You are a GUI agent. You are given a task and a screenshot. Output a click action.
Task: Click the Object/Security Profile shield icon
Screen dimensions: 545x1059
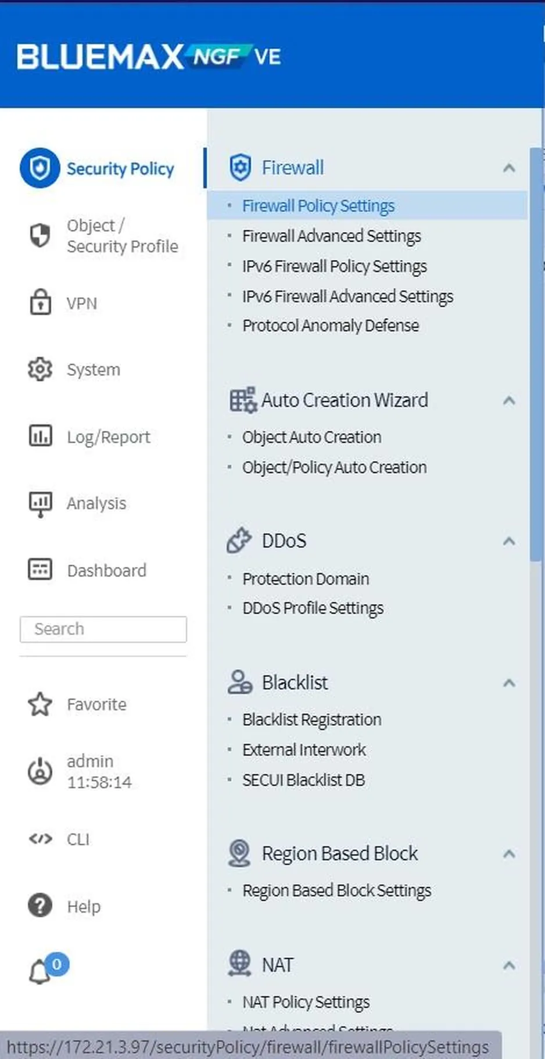[x=40, y=235]
